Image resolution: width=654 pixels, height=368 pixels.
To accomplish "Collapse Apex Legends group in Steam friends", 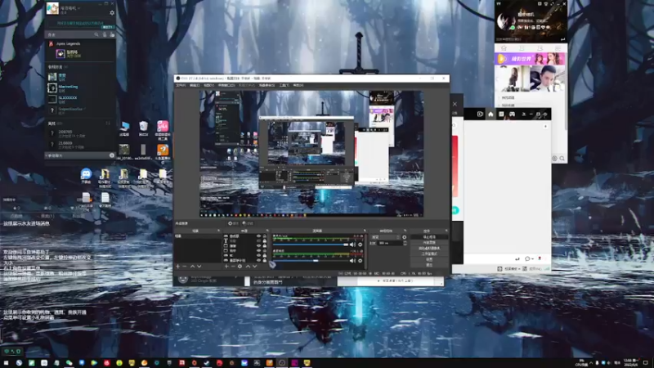I will pos(67,43).
